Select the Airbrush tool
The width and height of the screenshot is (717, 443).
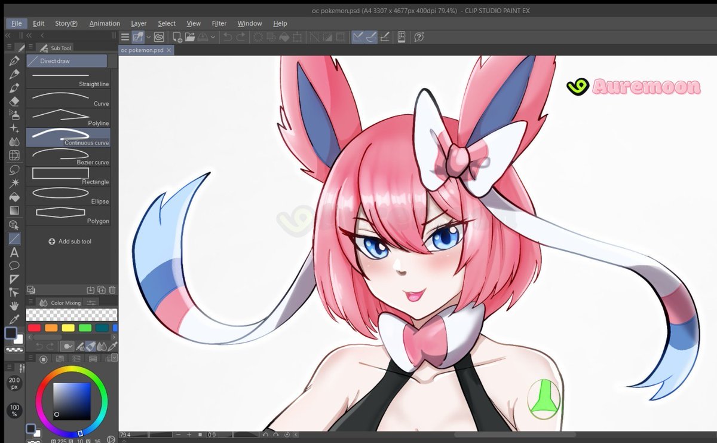(x=14, y=115)
